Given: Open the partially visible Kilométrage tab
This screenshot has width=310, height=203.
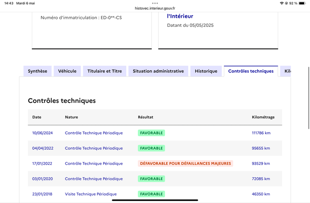Looking at the screenshot, I should click(x=286, y=71).
